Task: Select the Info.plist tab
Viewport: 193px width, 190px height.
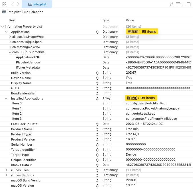Action: pyautogui.click(x=37, y=4)
